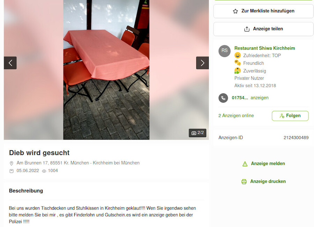Click the camera photo counter 2/2
The height and width of the screenshot is (227, 314).
pos(197,133)
